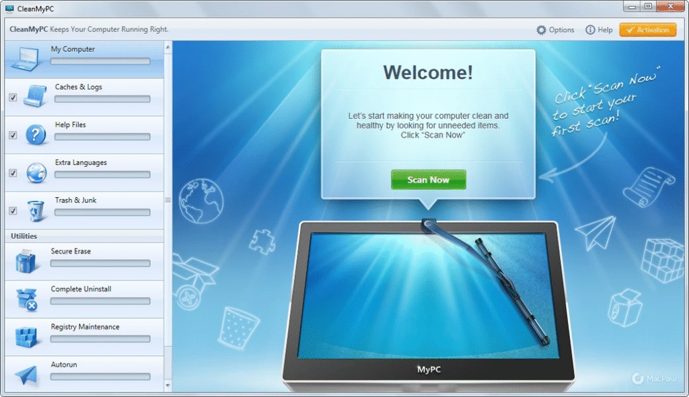Screen dimensions: 689x397
Task: Open the Trash & Junk recycle bin icon
Action: click(36, 211)
